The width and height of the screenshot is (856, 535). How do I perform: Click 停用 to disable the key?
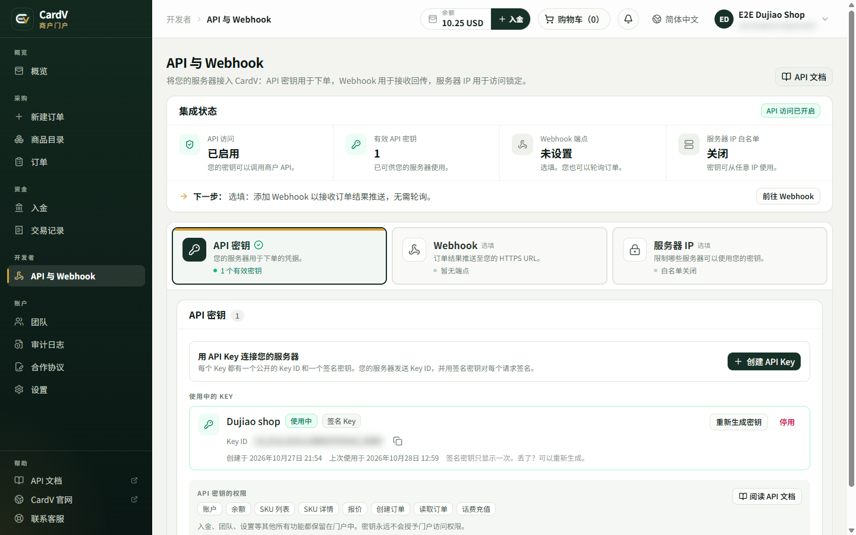(x=787, y=422)
